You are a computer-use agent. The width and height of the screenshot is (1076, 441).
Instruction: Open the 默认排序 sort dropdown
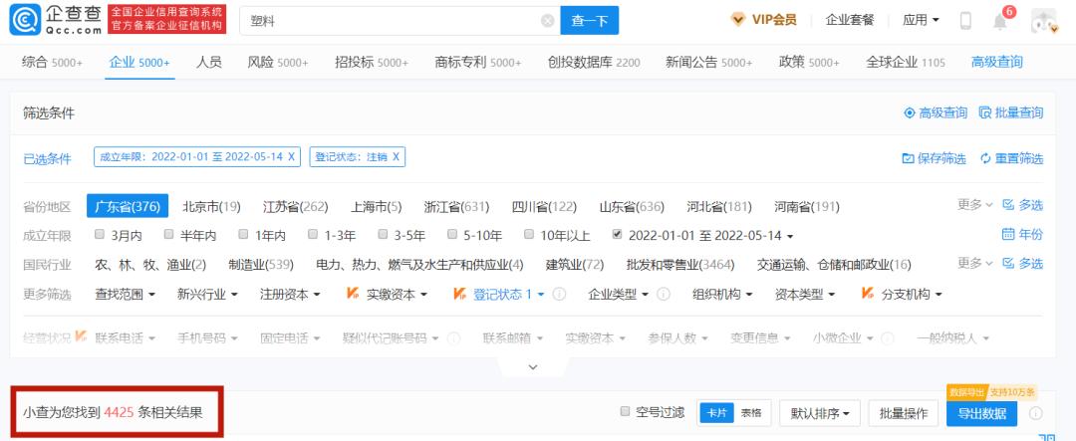point(820,413)
